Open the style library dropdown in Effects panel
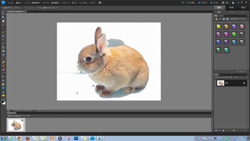 point(237,19)
